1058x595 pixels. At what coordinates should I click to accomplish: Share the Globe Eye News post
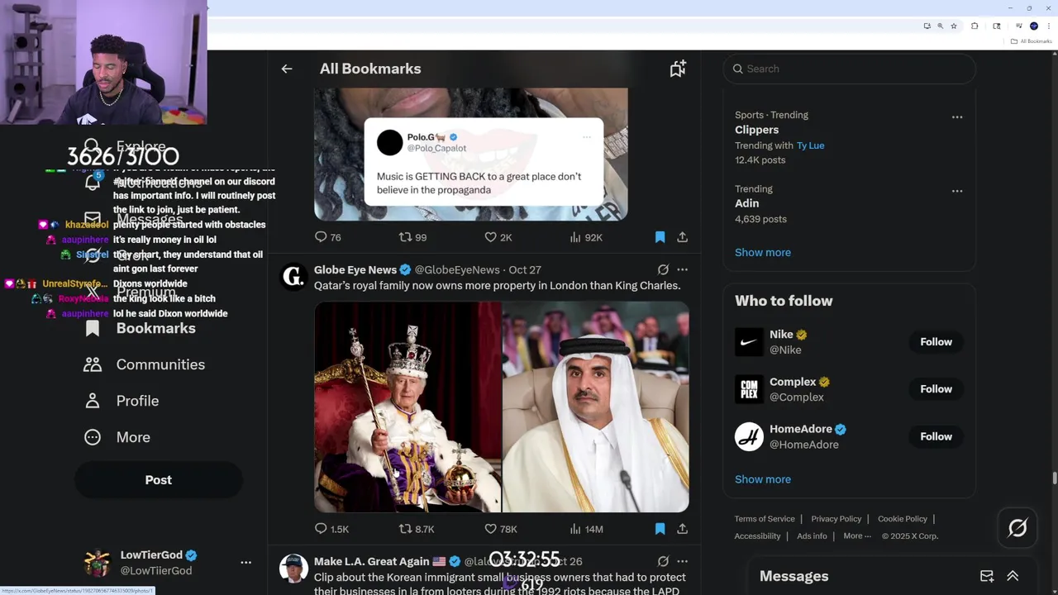[683, 529]
